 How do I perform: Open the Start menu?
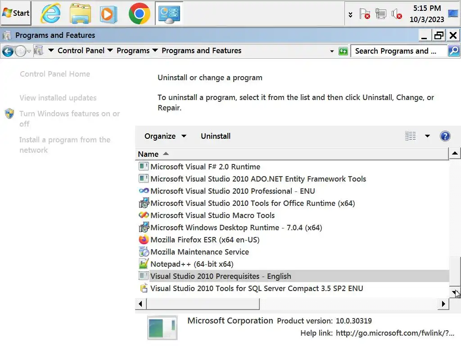(x=16, y=13)
